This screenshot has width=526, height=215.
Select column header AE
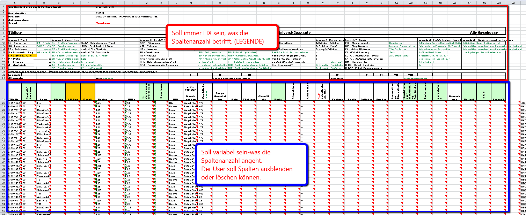tap(454, 2)
